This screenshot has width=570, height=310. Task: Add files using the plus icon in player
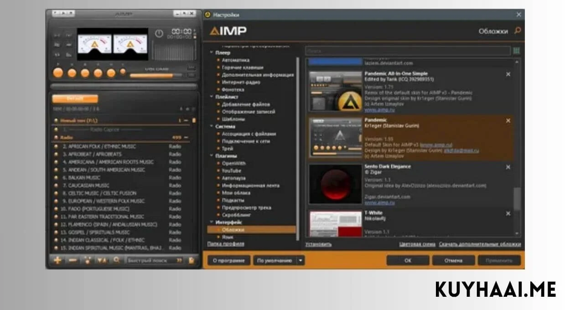click(57, 260)
